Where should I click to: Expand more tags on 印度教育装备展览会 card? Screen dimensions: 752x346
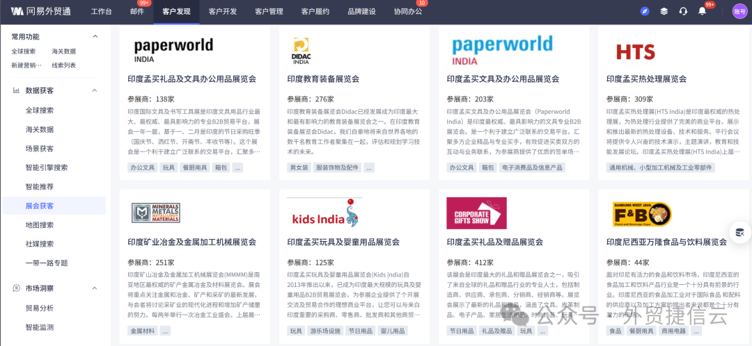[x=369, y=167]
